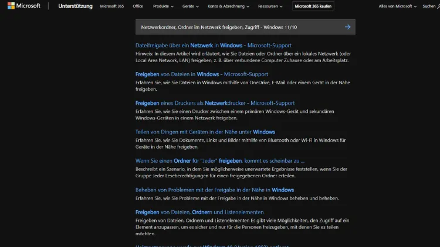Open Freigeben eines Druckers als Netzwerkdrucker result
Viewport: 440px width, 247px height.
pos(215,103)
